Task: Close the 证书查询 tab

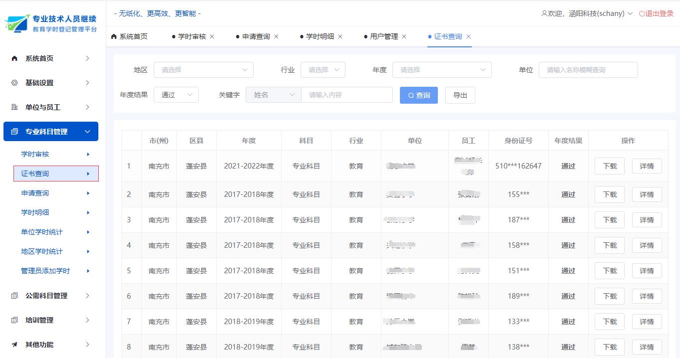Action: coord(468,36)
